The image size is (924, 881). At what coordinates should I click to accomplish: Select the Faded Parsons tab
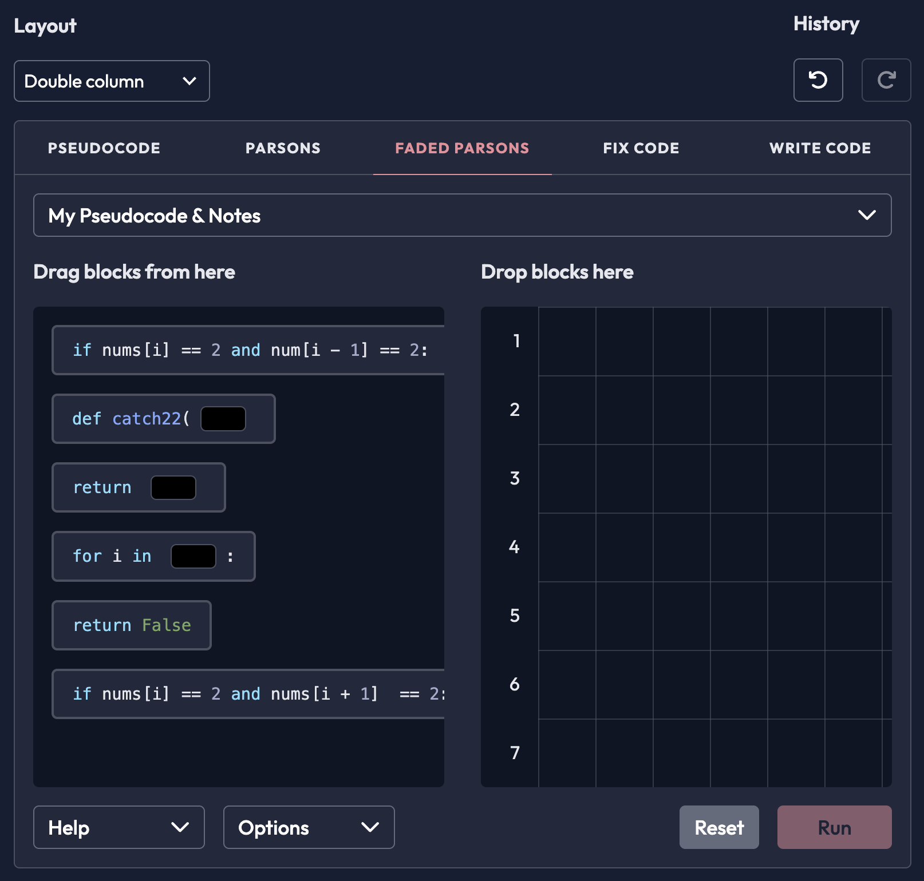pos(462,148)
